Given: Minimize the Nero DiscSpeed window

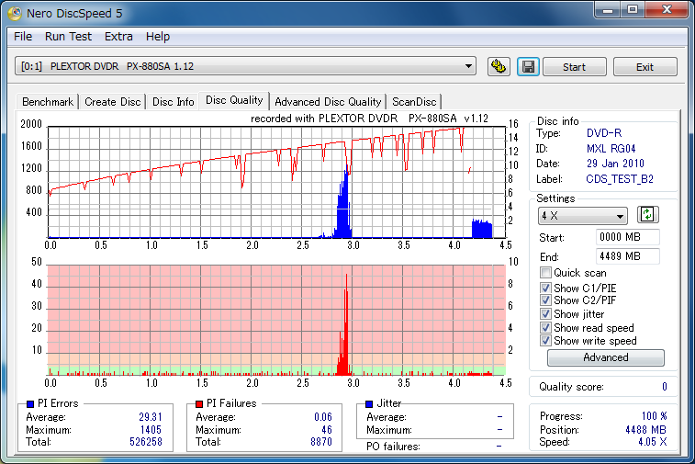Looking at the screenshot, I should click(607, 10).
